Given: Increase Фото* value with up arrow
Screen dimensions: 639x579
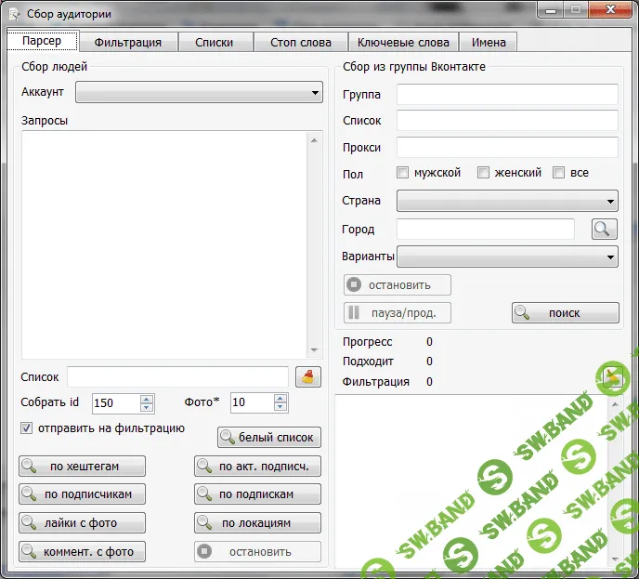Looking at the screenshot, I should pyautogui.click(x=280, y=399).
